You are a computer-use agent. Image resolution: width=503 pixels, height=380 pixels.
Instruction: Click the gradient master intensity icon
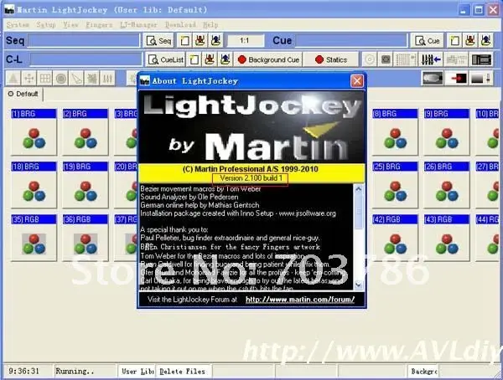pyautogui.click(x=481, y=78)
